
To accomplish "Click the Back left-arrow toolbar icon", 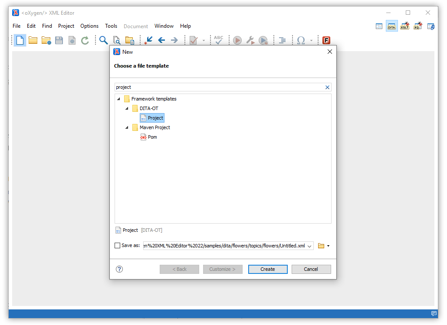I will coord(161,40).
